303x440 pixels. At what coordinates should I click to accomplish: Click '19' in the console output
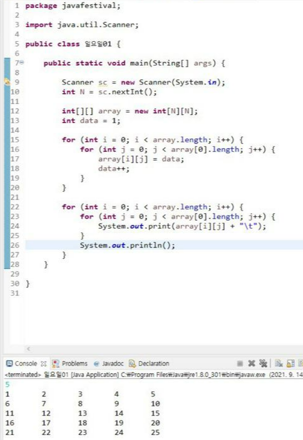tap(119, 422)
